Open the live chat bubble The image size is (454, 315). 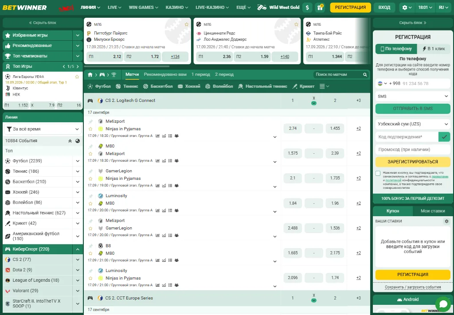coord(443,304)
